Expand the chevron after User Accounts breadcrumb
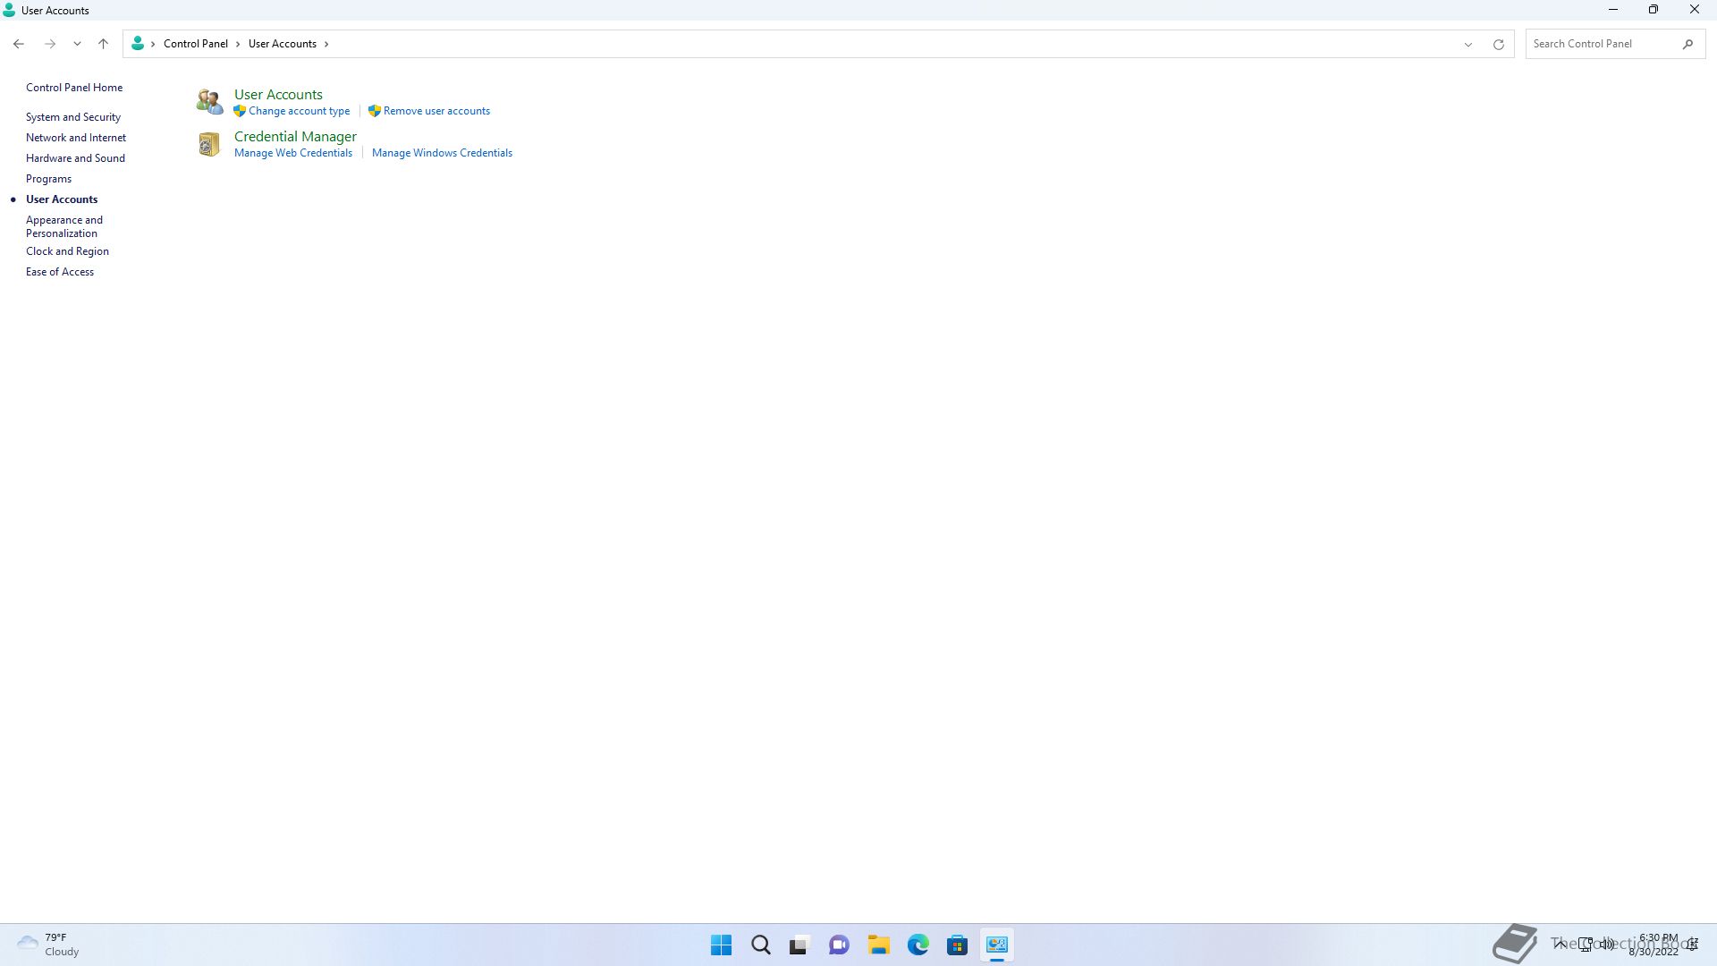This screenshot has height=966, width=1717. [x=326, y=44]
